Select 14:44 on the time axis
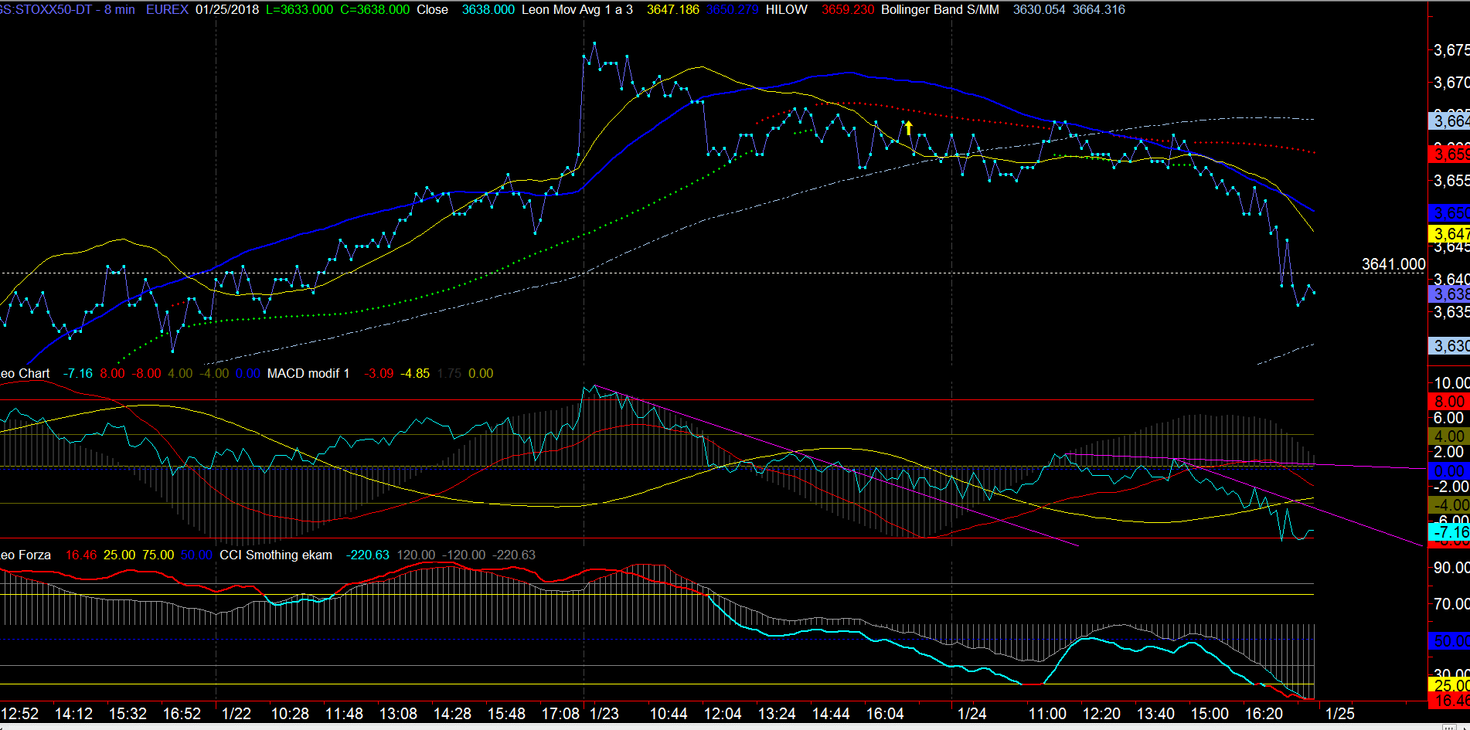1470x730 pixels. click(831, 714)
